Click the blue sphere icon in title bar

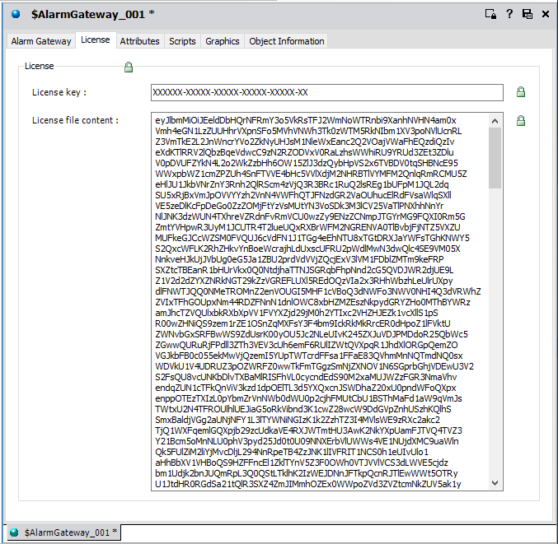pyautogui.click(x=16, y=14)
